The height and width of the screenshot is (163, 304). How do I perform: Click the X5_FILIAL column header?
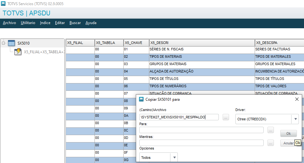pos(80,43)
